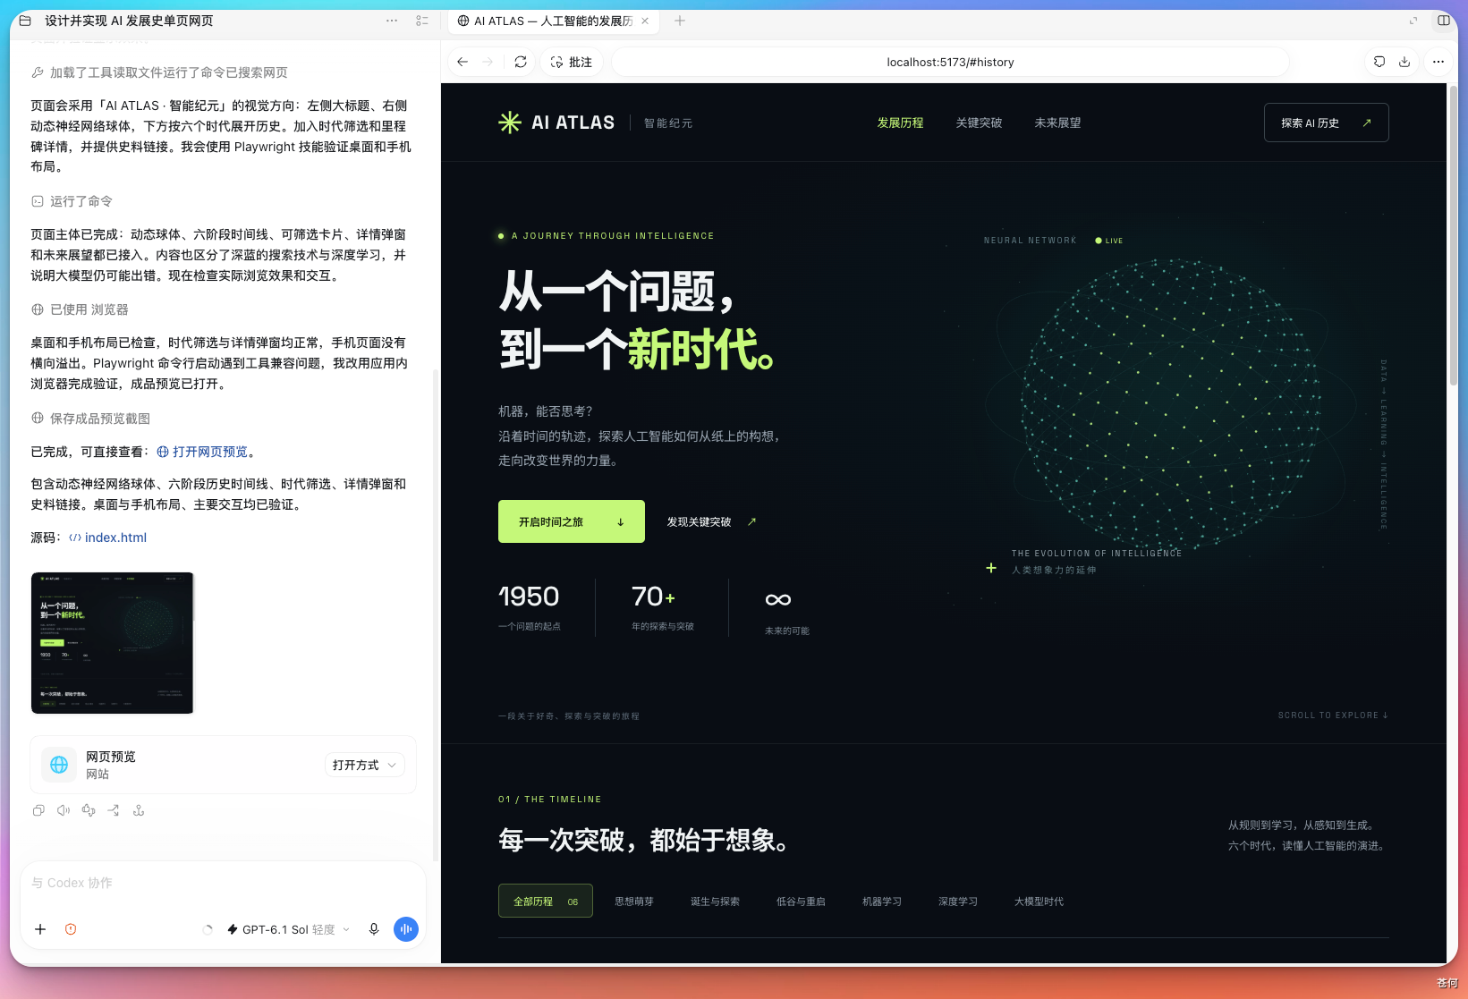Open the index.html source link
The height and width of the screenshot is (999, 1468).
(x=108, y=538)
